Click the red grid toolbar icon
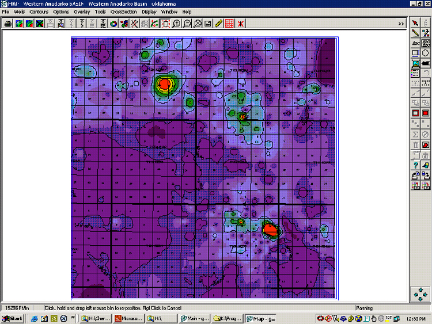Viewport: 432px width, 324px height. point(229,24)
